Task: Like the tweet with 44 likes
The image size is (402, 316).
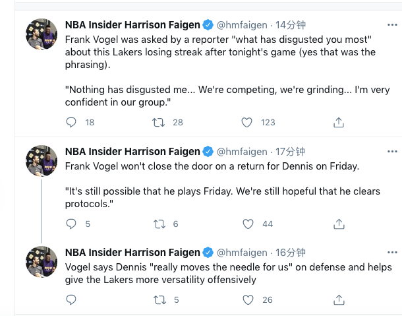Action: tap(248, 224)
